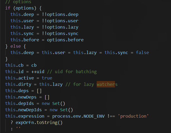
Task: Click the highlighted word 'watchers' in comment
Action: [x=107, y=84]
